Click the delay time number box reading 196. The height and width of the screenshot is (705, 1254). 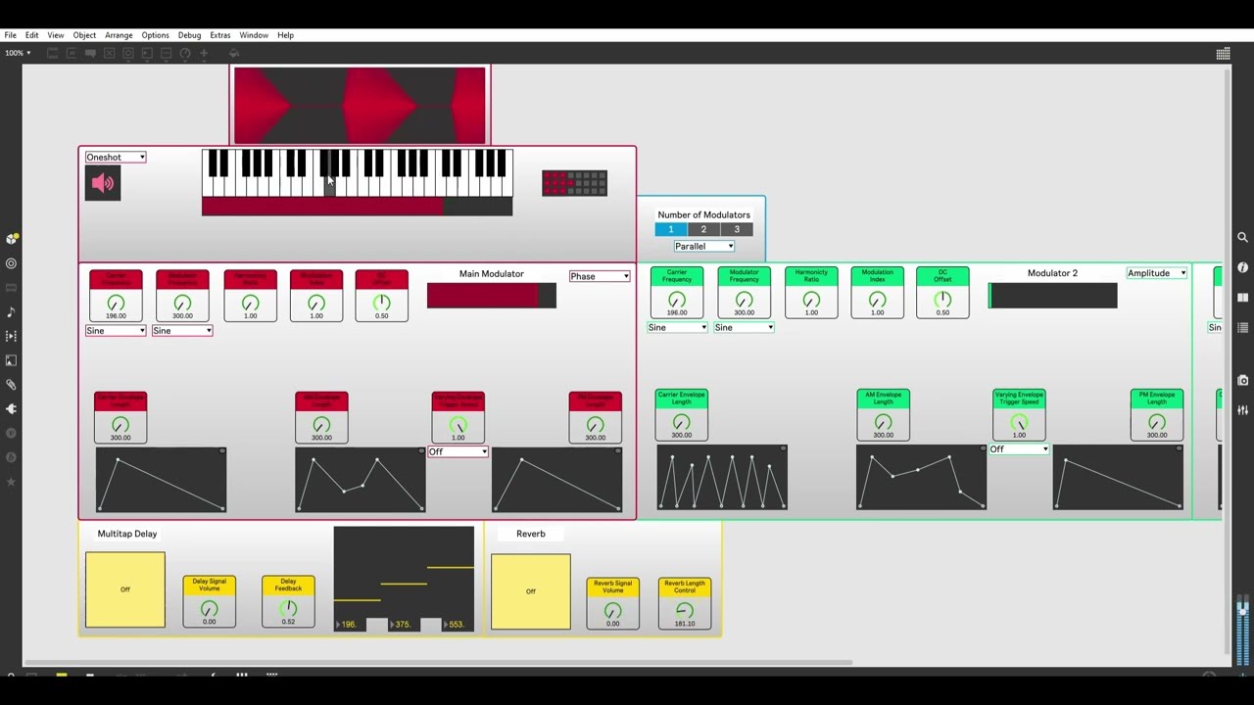click(x=349, y=625)
